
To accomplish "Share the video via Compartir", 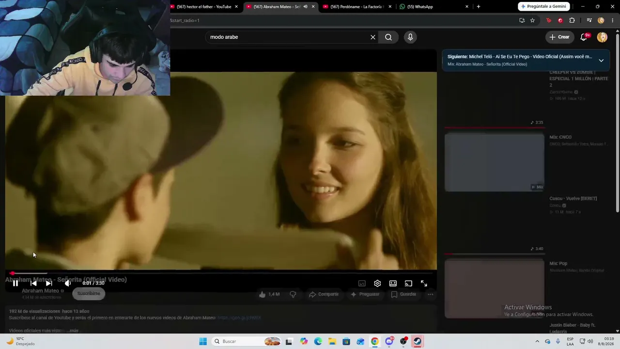I will [324, 294].
